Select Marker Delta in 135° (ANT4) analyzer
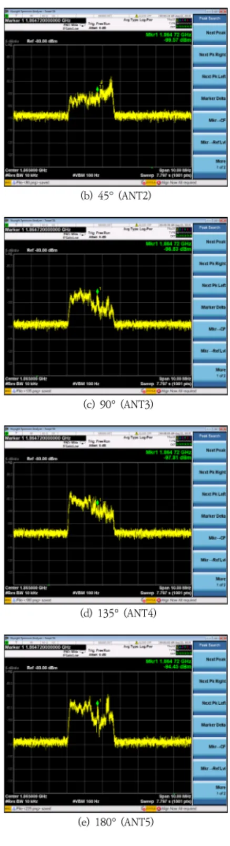 coord(210,516)
